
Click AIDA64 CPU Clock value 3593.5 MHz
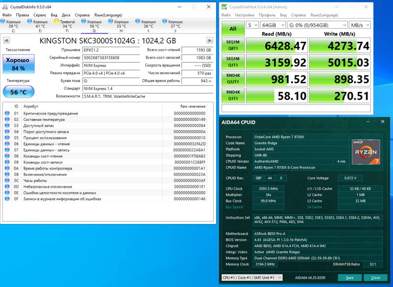point(268,189)
